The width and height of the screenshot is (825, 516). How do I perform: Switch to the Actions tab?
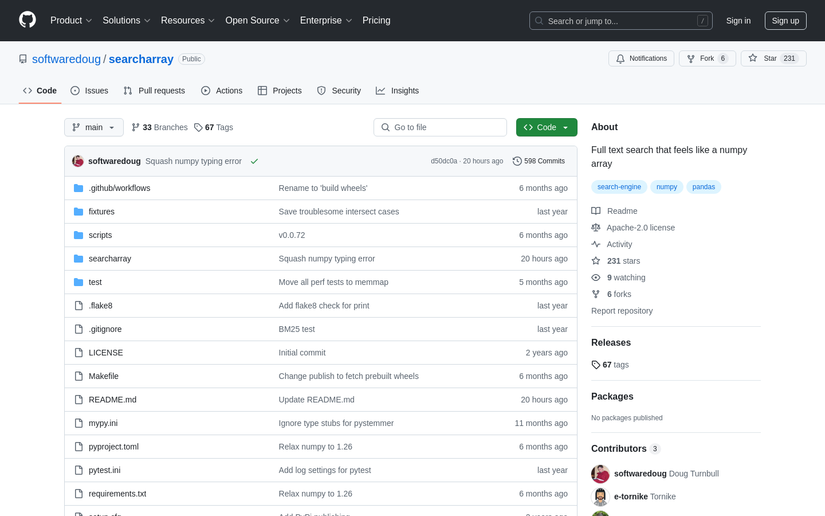222,91
